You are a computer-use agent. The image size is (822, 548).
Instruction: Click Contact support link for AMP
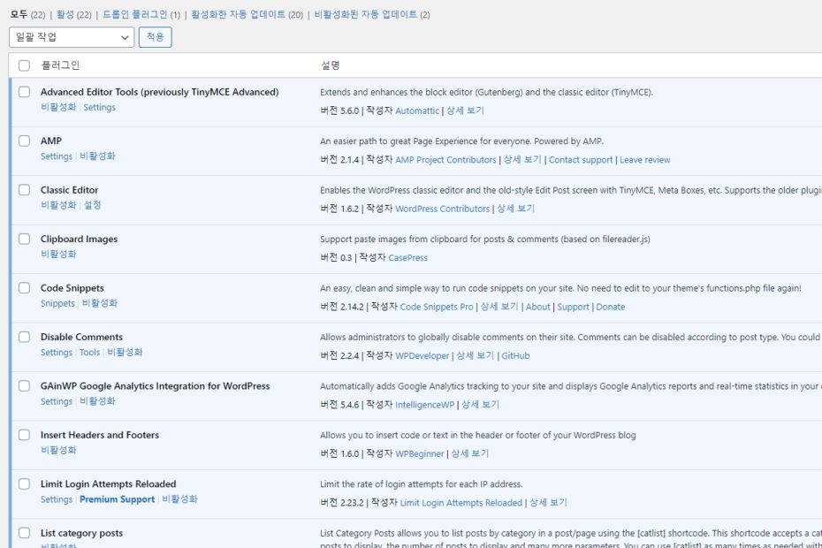[x=581, y=160]
